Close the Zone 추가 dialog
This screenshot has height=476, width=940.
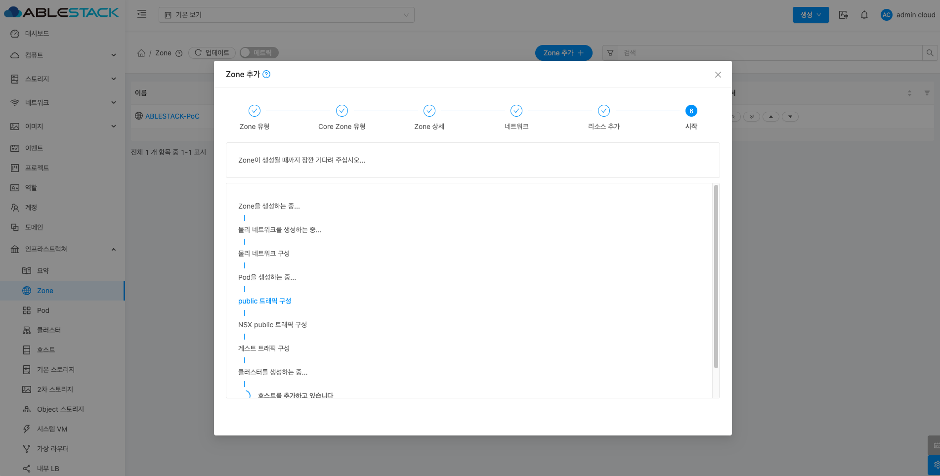click(718, 75)
